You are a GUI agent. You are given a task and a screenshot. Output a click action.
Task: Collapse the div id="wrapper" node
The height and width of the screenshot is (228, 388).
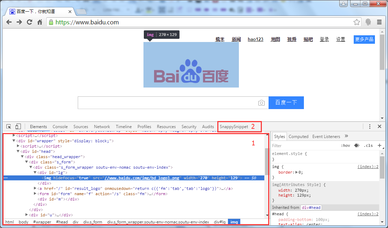coord(14,141)
